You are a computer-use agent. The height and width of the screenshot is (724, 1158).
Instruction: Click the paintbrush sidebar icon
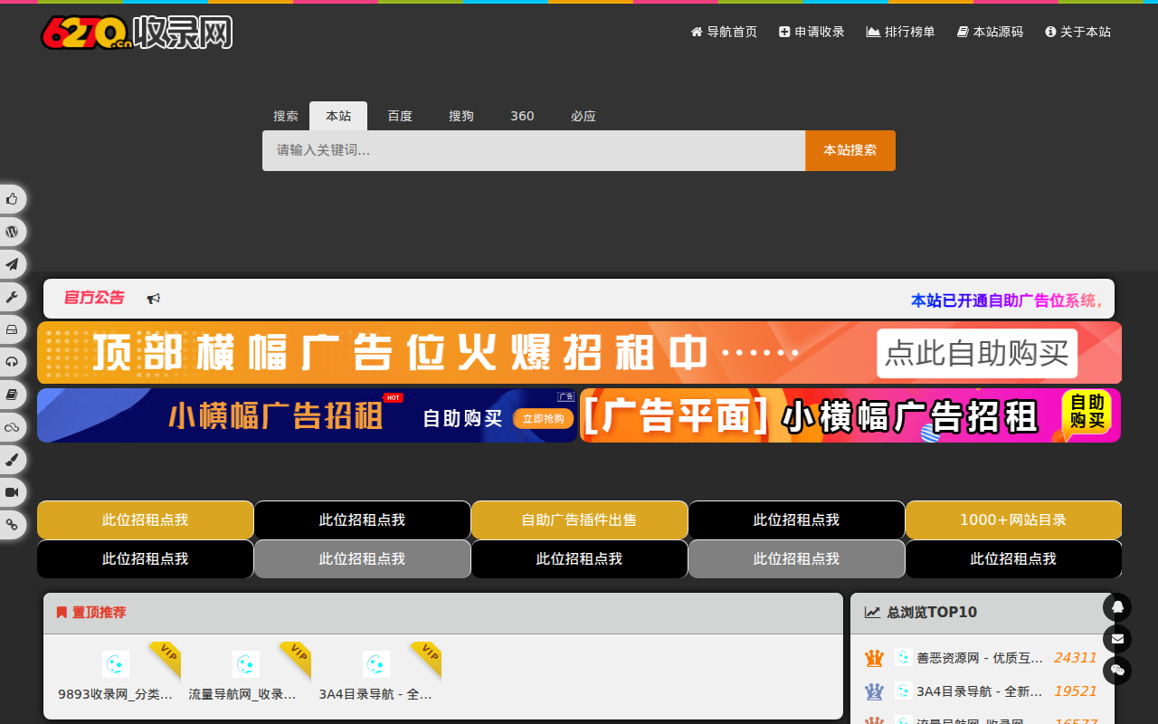coord(12,460)
